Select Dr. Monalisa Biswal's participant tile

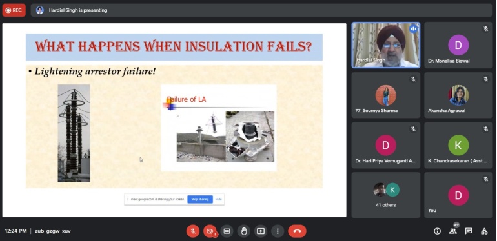click(458, 45)
